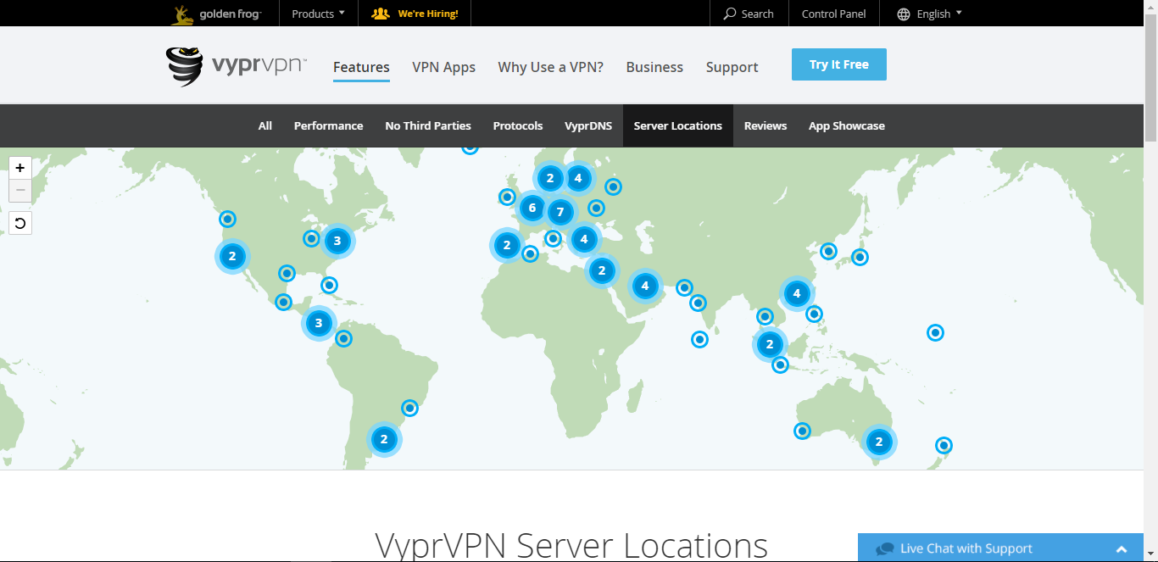Screen dimensions: 1158x562
Task: Open the Protocols tab
Action: click(x=518, y=125)
